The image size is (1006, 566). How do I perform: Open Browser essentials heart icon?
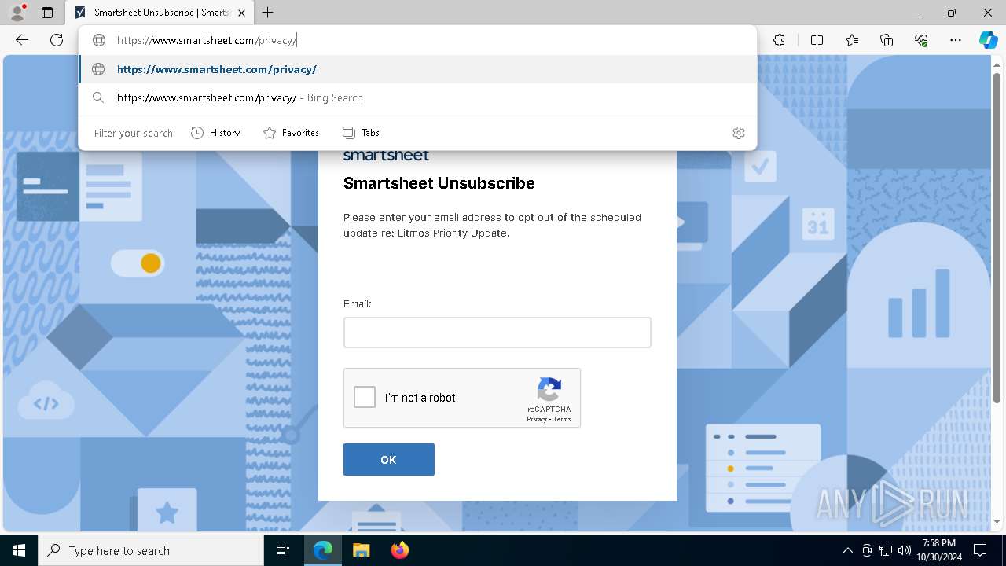pyautogui.click(x=921, y=40)
